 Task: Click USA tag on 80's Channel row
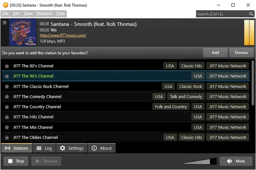(x=170, y=66)
